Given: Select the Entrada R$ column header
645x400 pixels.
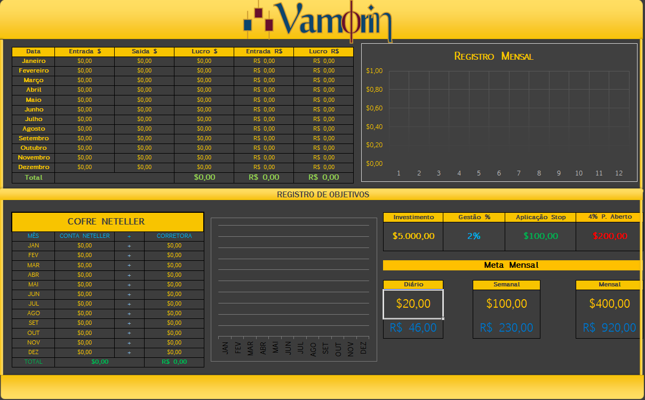Looking at the screenshot, I should 264,52.
